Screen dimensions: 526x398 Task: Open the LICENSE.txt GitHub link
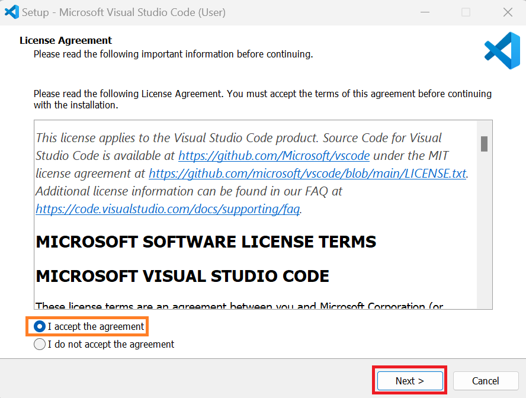[x=307, y=174]
